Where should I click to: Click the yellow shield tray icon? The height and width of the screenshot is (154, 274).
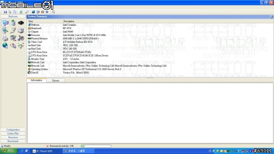point(217,151)
